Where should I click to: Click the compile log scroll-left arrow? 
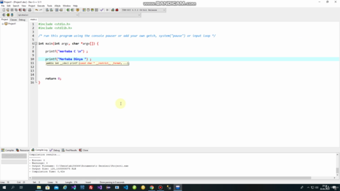(30, 178)
